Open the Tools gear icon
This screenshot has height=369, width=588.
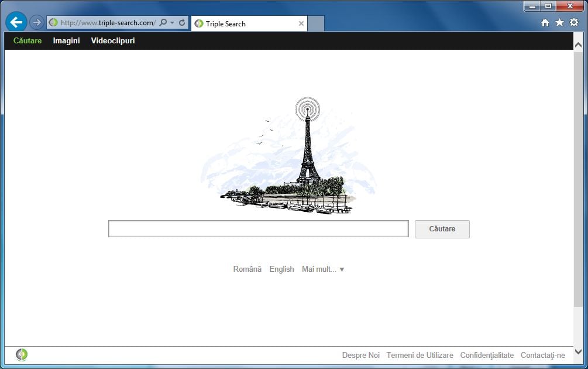coord(574,22)
